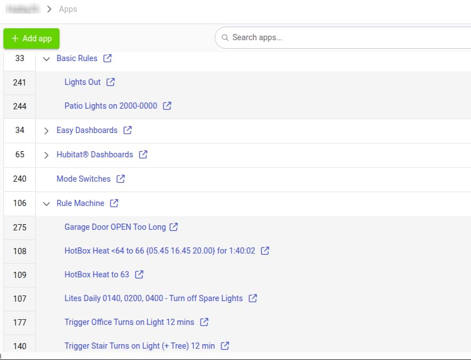Open Basic Rules external link icon
The width and height of the screenshot is (471, 360).
coord(108,58)
